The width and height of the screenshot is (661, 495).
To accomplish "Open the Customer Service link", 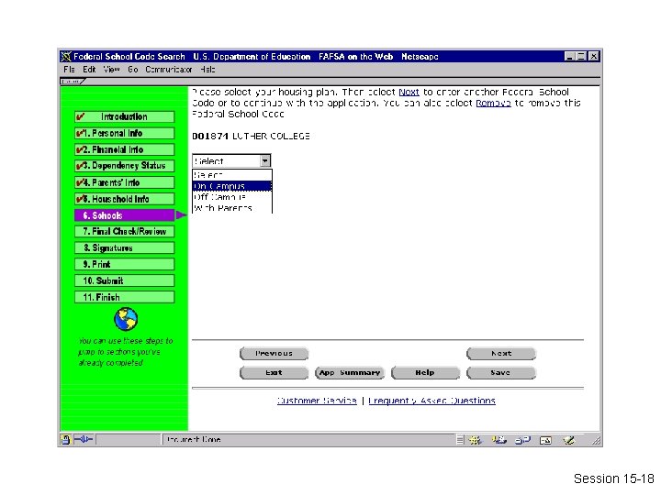I will coord(317,401).
